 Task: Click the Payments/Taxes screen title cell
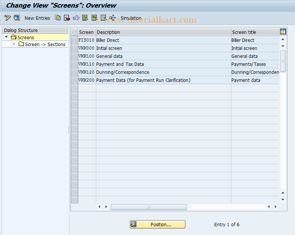pyautogui.click(x=255, y=64)
